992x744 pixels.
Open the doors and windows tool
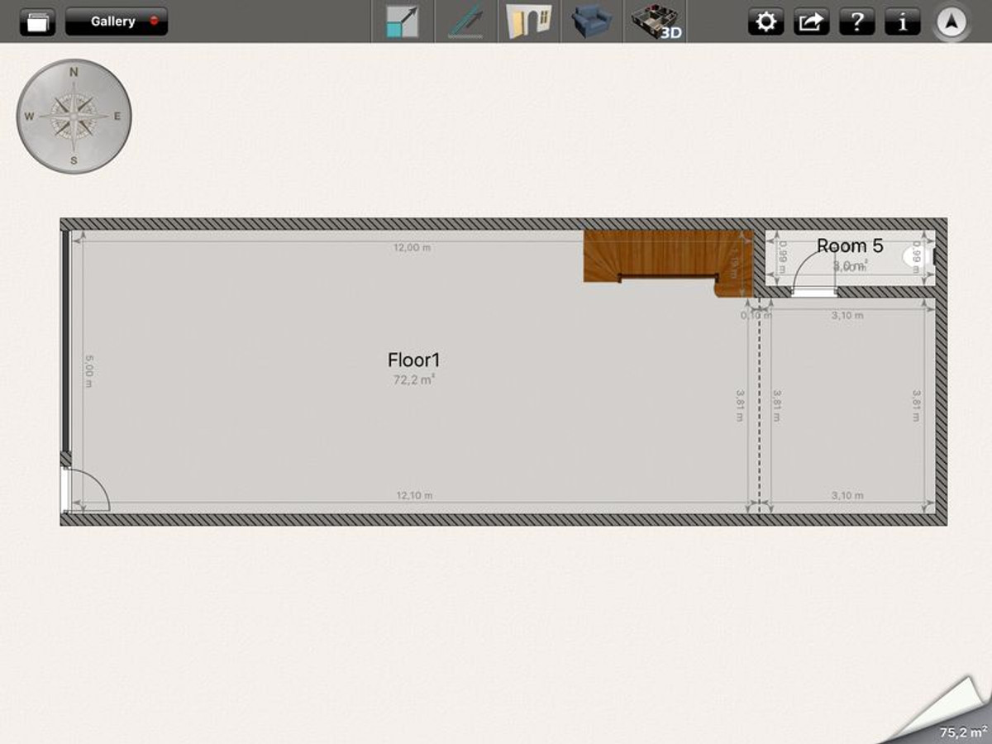(x=529, y=21)
